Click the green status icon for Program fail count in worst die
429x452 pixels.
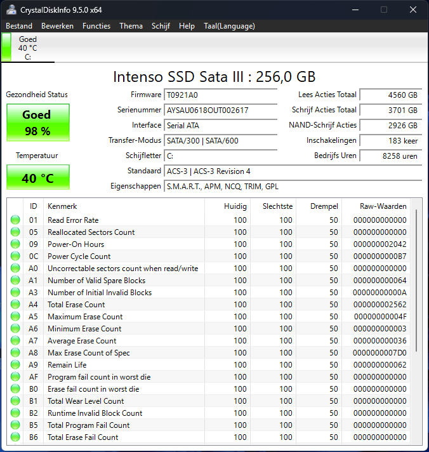pos(15,376)
